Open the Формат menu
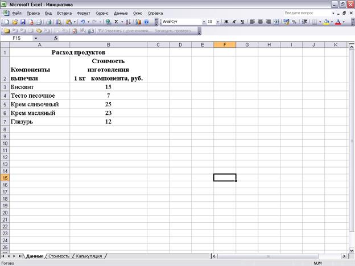The width and height of the screenshot is (355, 266). 83,13
